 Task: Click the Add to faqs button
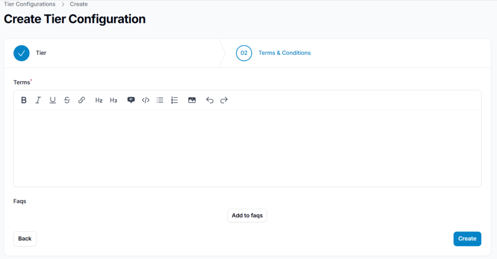pos(247,215)
